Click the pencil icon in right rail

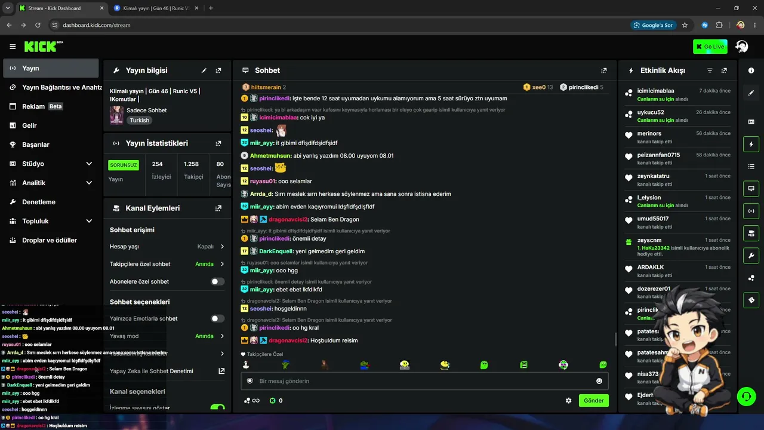point(751,93)
